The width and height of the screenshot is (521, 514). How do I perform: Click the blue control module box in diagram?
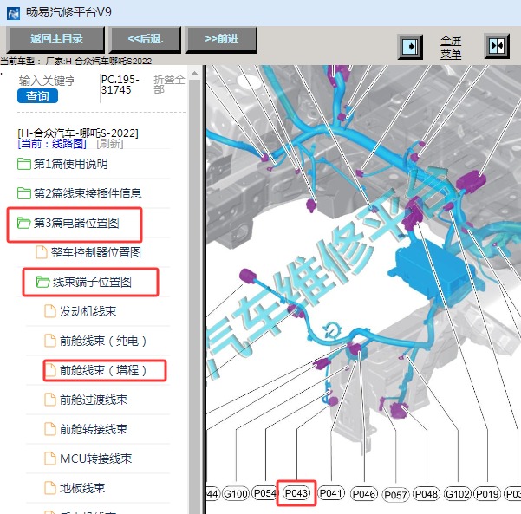point(434,273)
